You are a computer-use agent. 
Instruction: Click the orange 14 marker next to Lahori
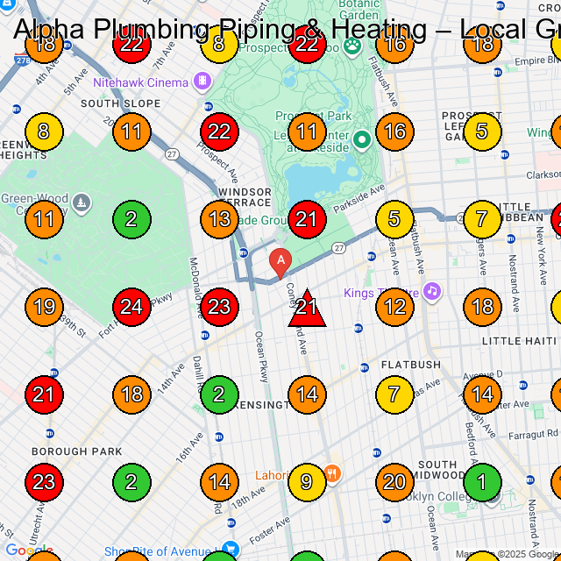click(x=219, y=482)
